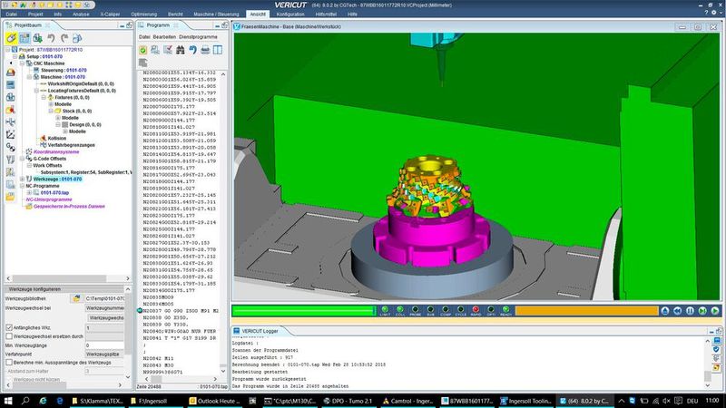Expand the Werkzeuge : 0101-070 tree node
Image resolution: width=726 pixels, height=408 pixels.
(22, 179)
